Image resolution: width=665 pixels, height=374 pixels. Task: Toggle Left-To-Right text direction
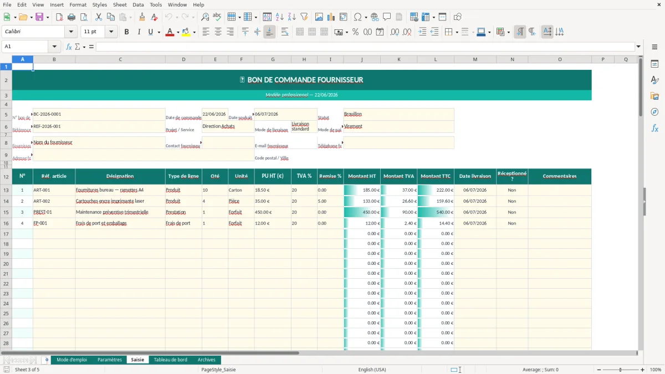click(520, 32)
